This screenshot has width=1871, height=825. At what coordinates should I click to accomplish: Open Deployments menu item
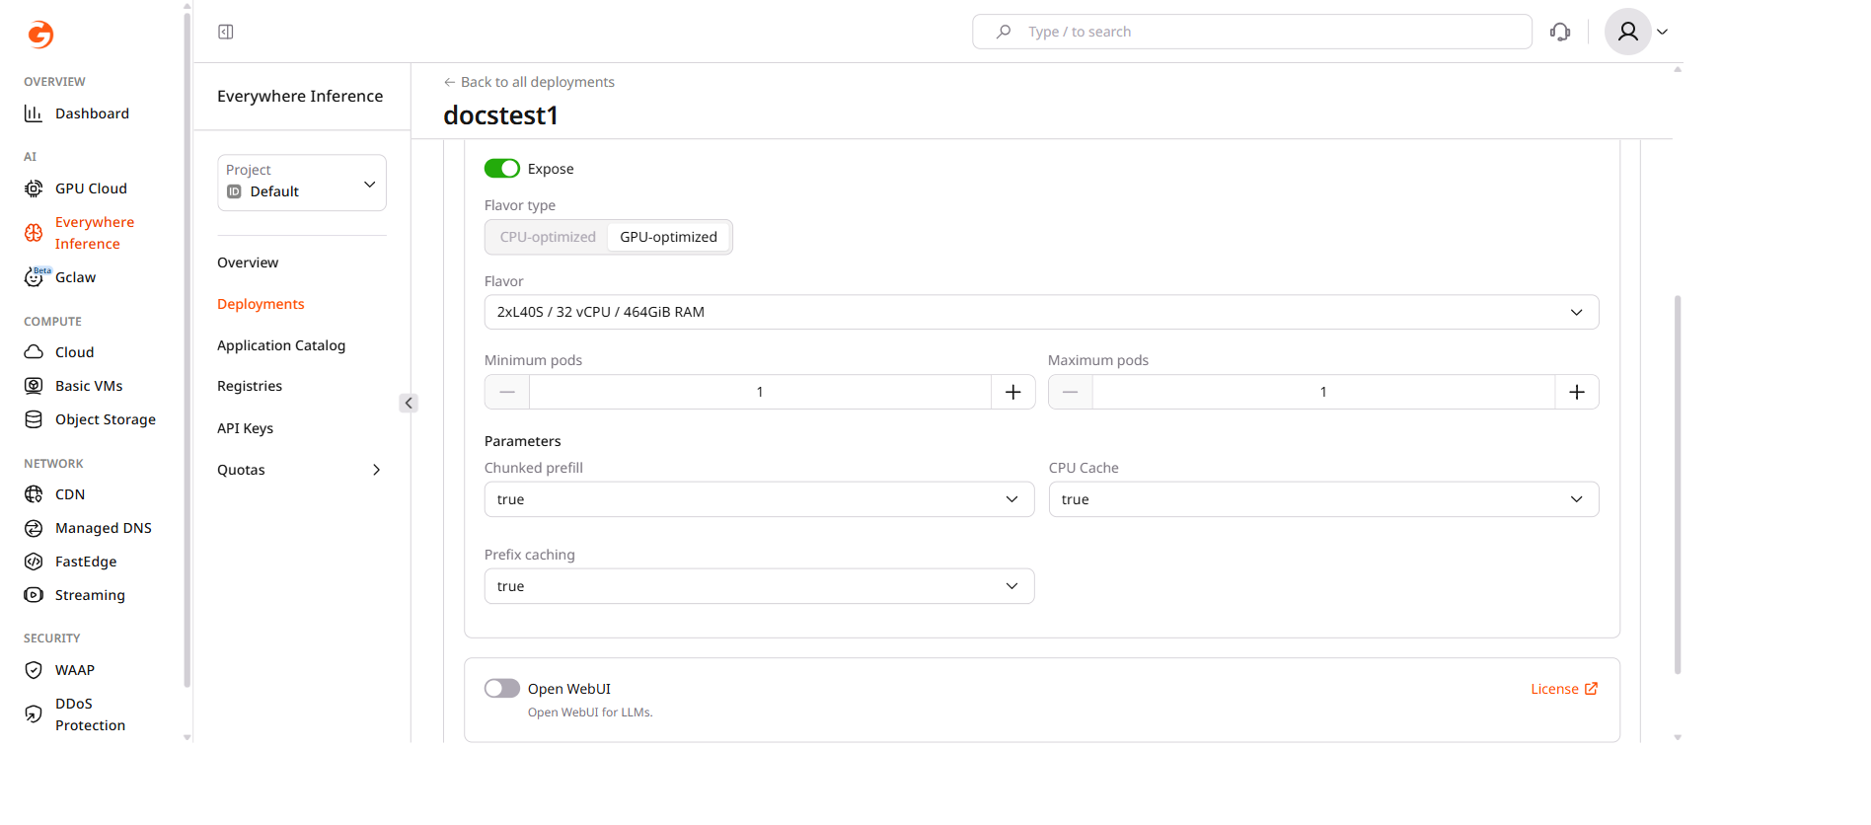[x=261, y=304]
